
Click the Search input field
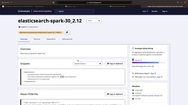point(74,11)
